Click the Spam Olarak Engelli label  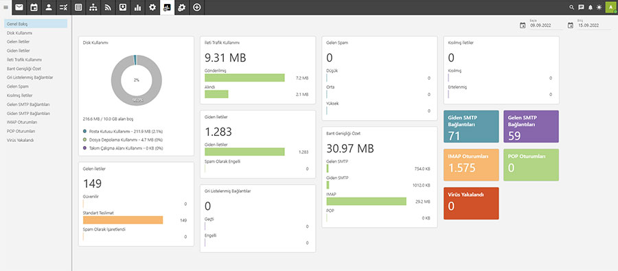pyautogui.click(x=222, y=161)
